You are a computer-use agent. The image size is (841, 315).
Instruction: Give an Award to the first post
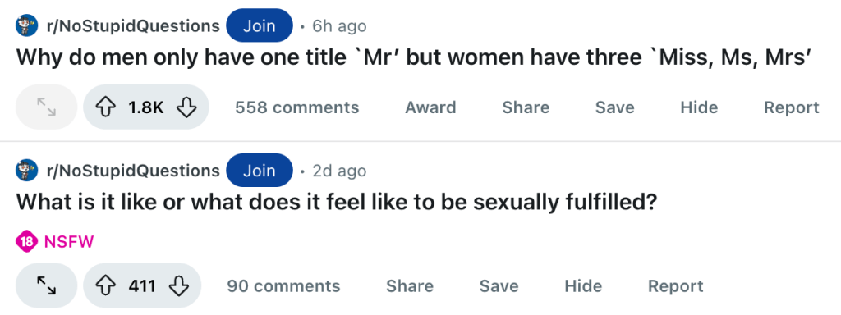[x=430, y=107]
